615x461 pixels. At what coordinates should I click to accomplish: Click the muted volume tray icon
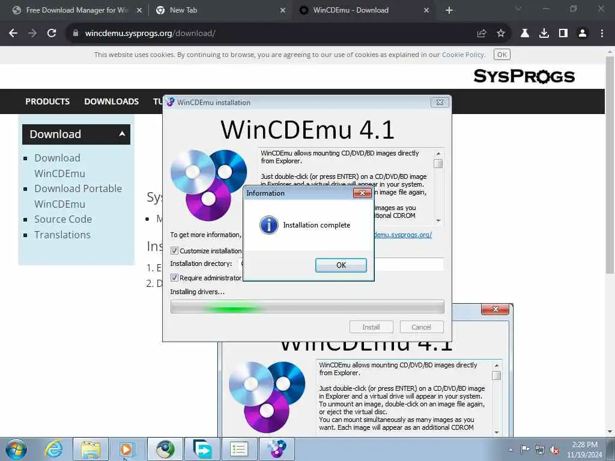tap(555, 450)
